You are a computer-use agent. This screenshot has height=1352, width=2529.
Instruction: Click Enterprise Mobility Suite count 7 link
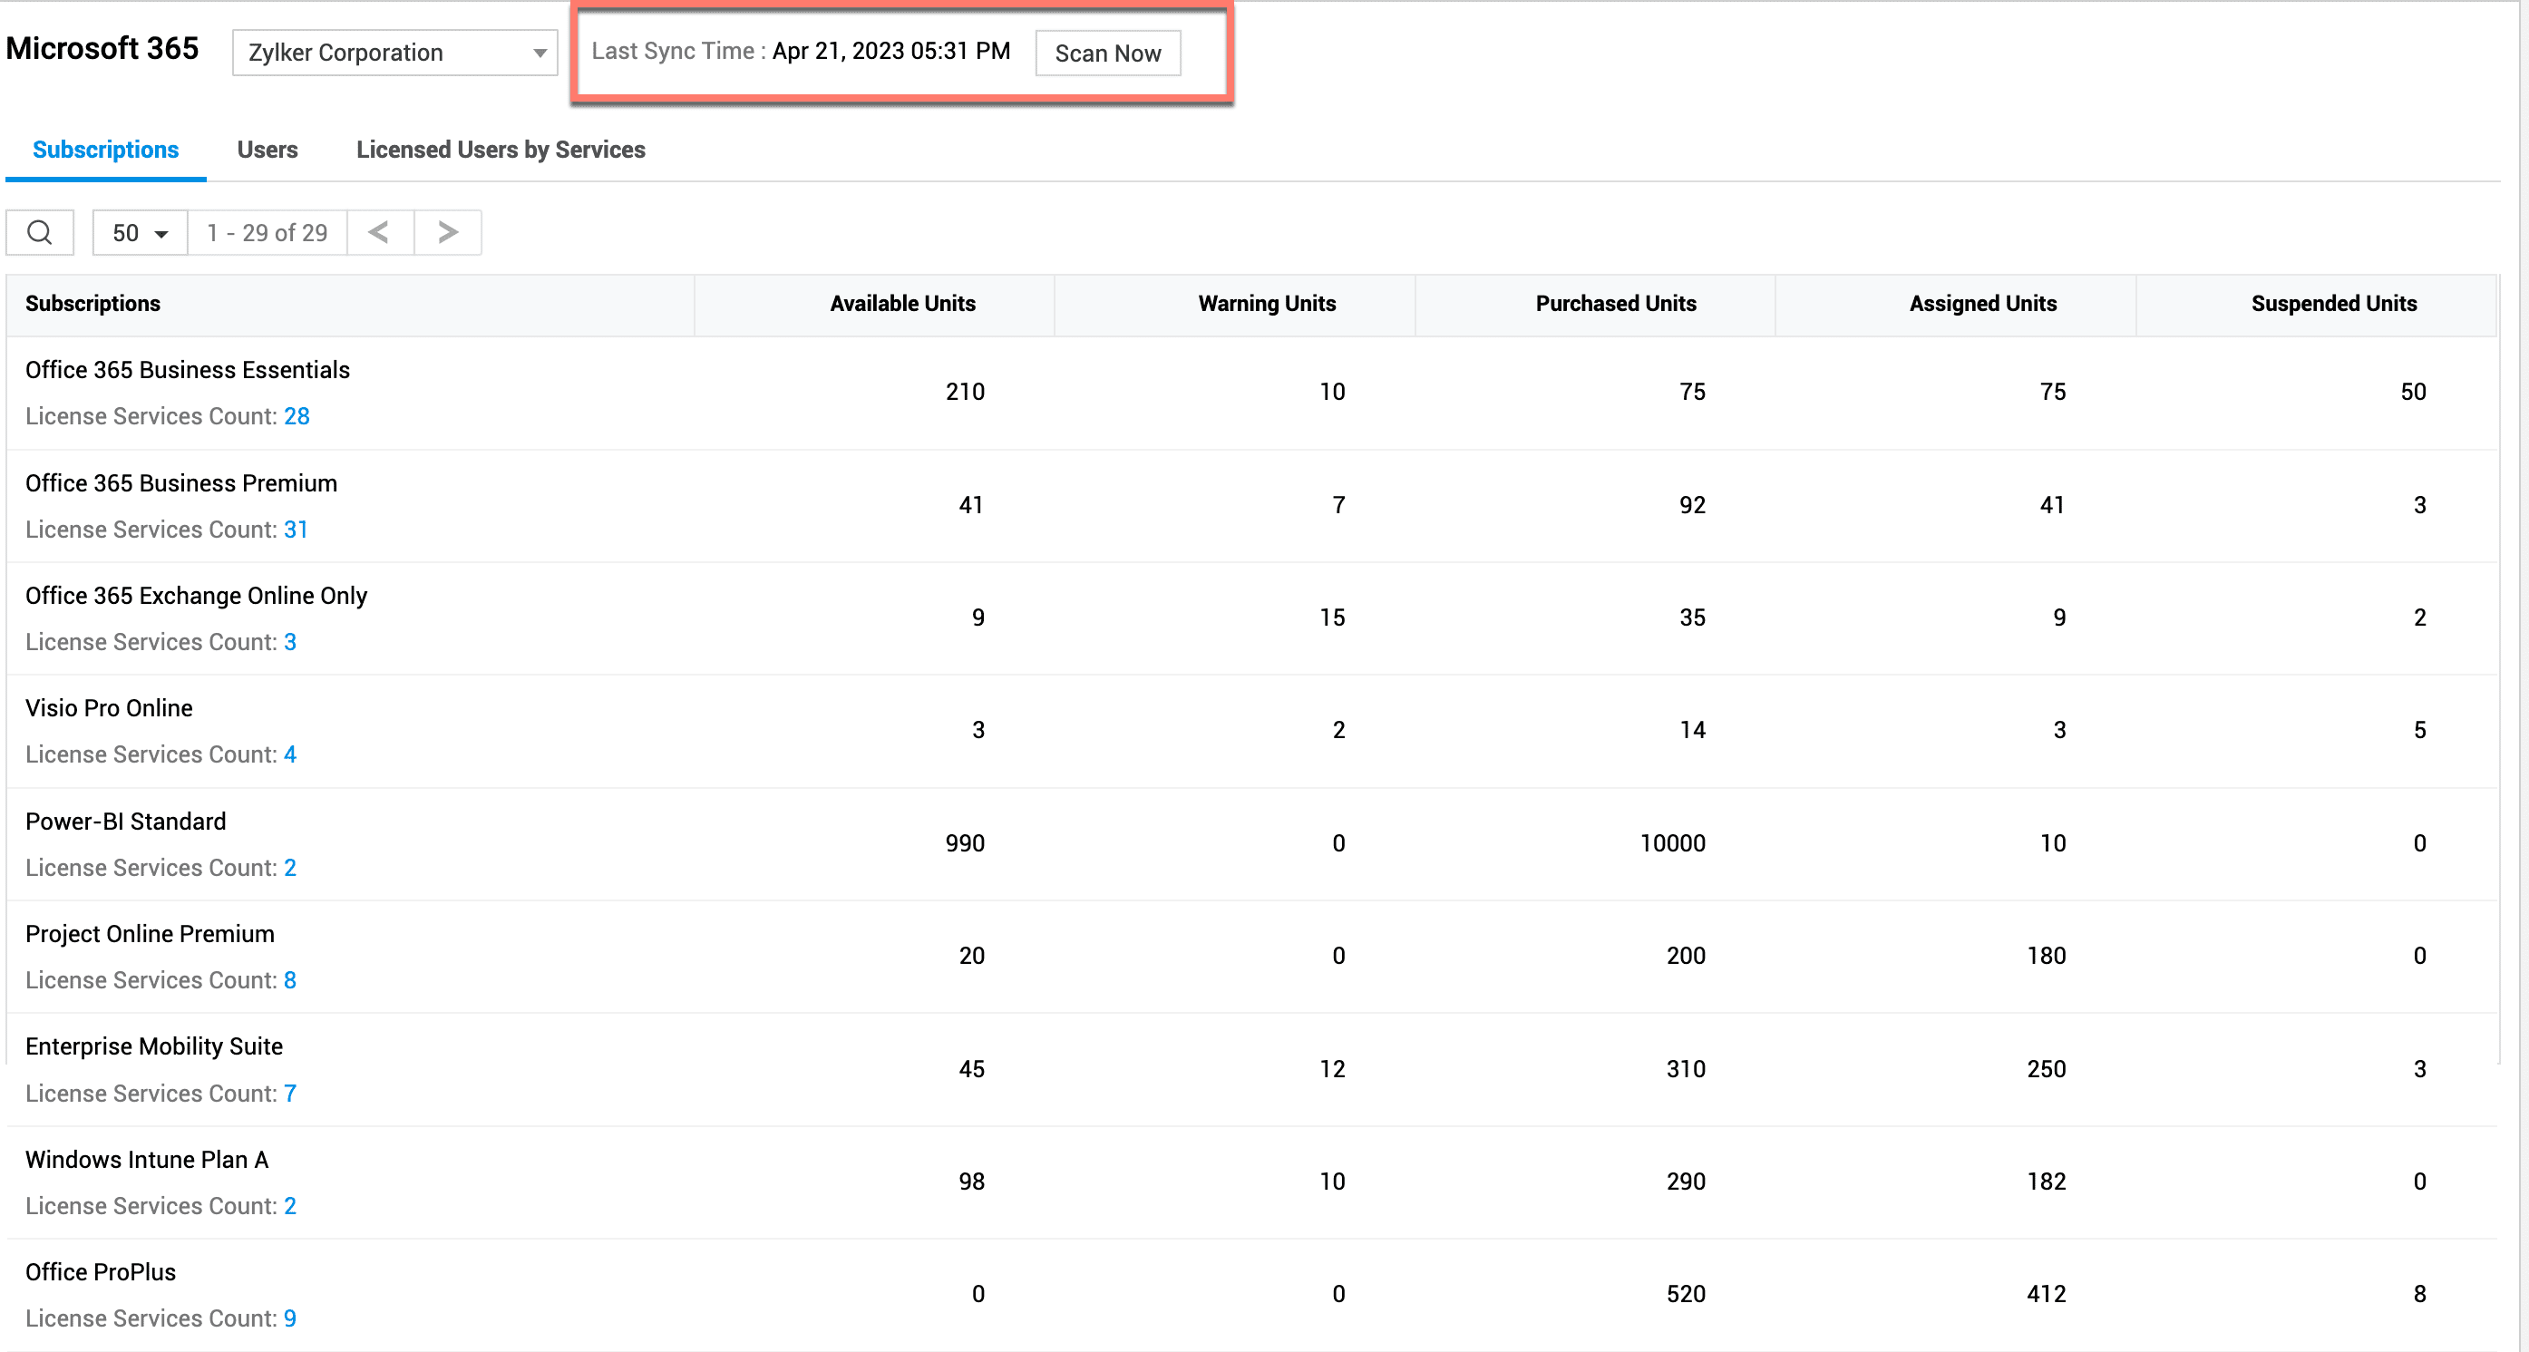point(289,1093)
